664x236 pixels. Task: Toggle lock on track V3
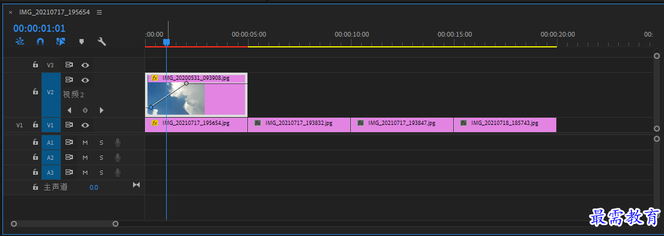36,65
